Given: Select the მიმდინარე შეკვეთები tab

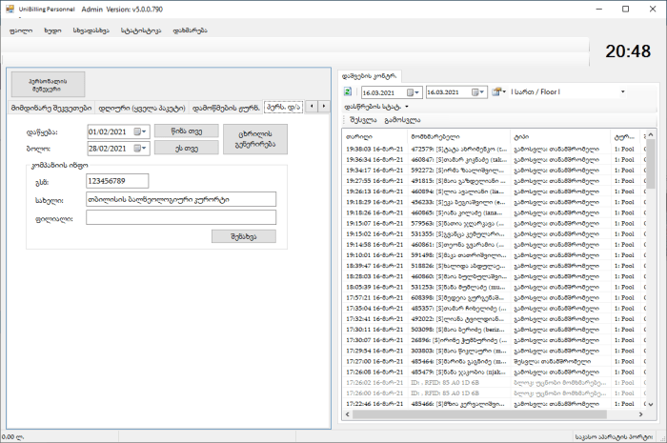Looking at the screenshot, I should click(51, 108).
